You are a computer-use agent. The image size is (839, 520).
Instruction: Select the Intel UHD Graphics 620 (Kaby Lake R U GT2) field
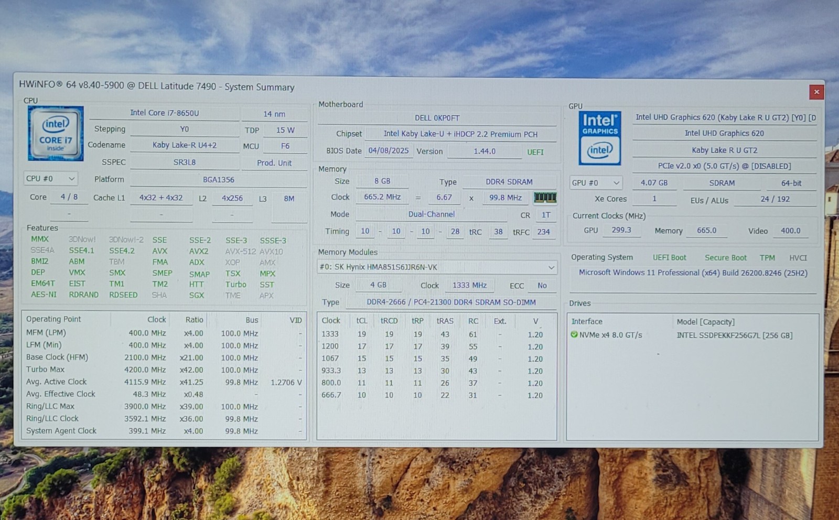(x=725, y=117)
